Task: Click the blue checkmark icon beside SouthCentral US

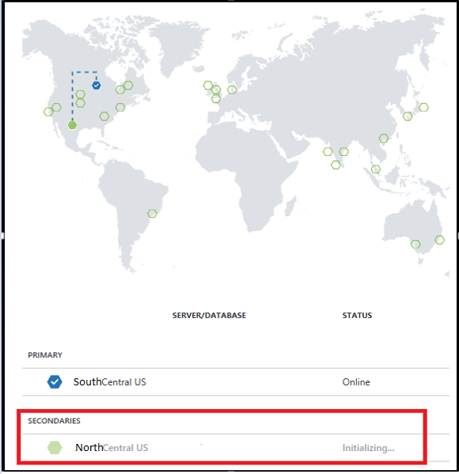Action: click(x=55, y=381)
